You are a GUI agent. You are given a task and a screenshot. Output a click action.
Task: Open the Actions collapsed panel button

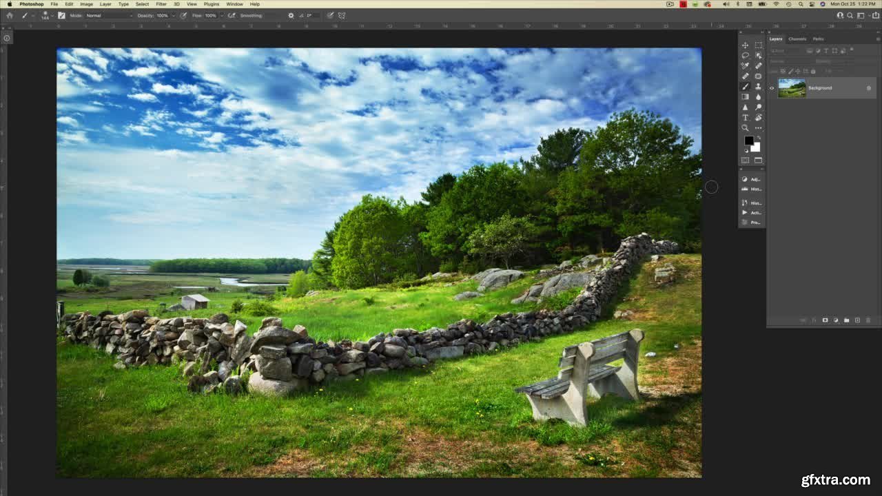(751, 213)
